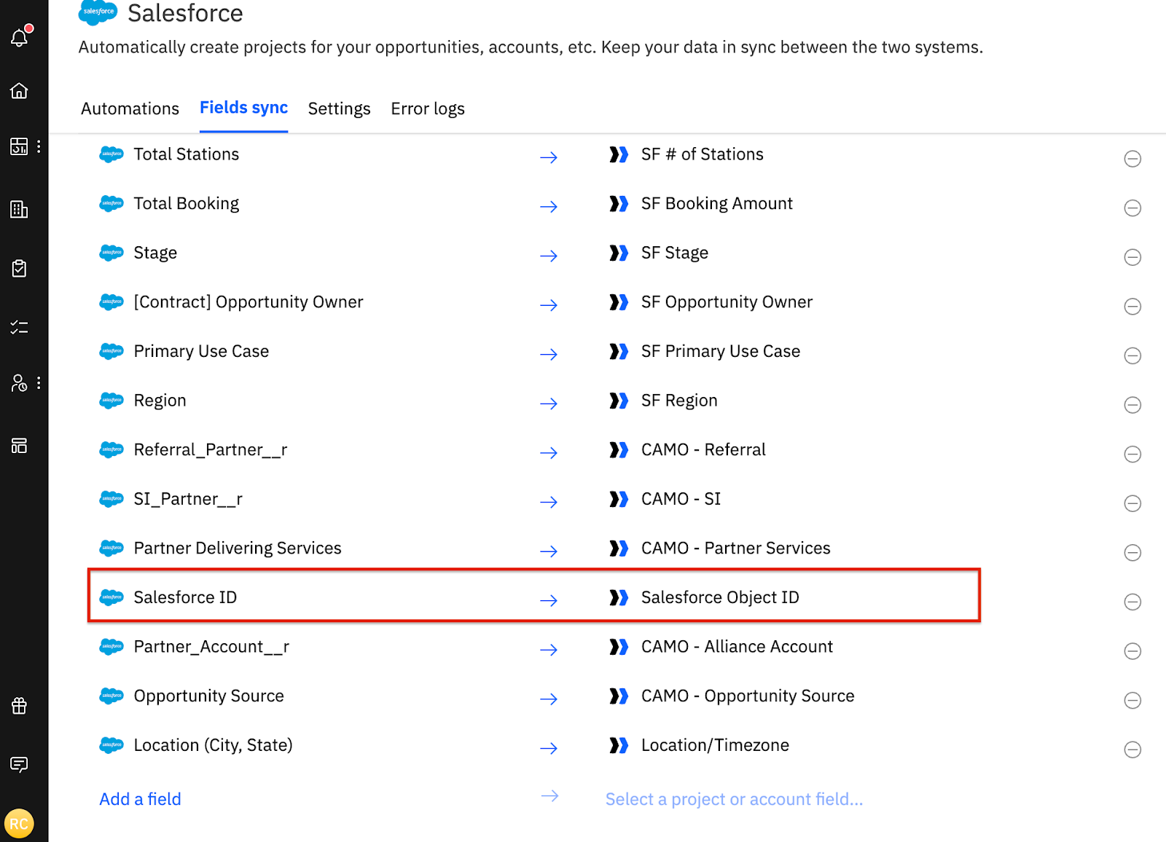Select the SF Stage target field
Screen dimensions: 1166x842
click(674, 253)
